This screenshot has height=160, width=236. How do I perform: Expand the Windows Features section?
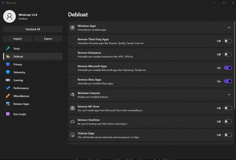click(x=229, y=95)
